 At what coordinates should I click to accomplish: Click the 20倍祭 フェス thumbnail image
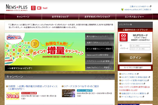coord(13,96)
